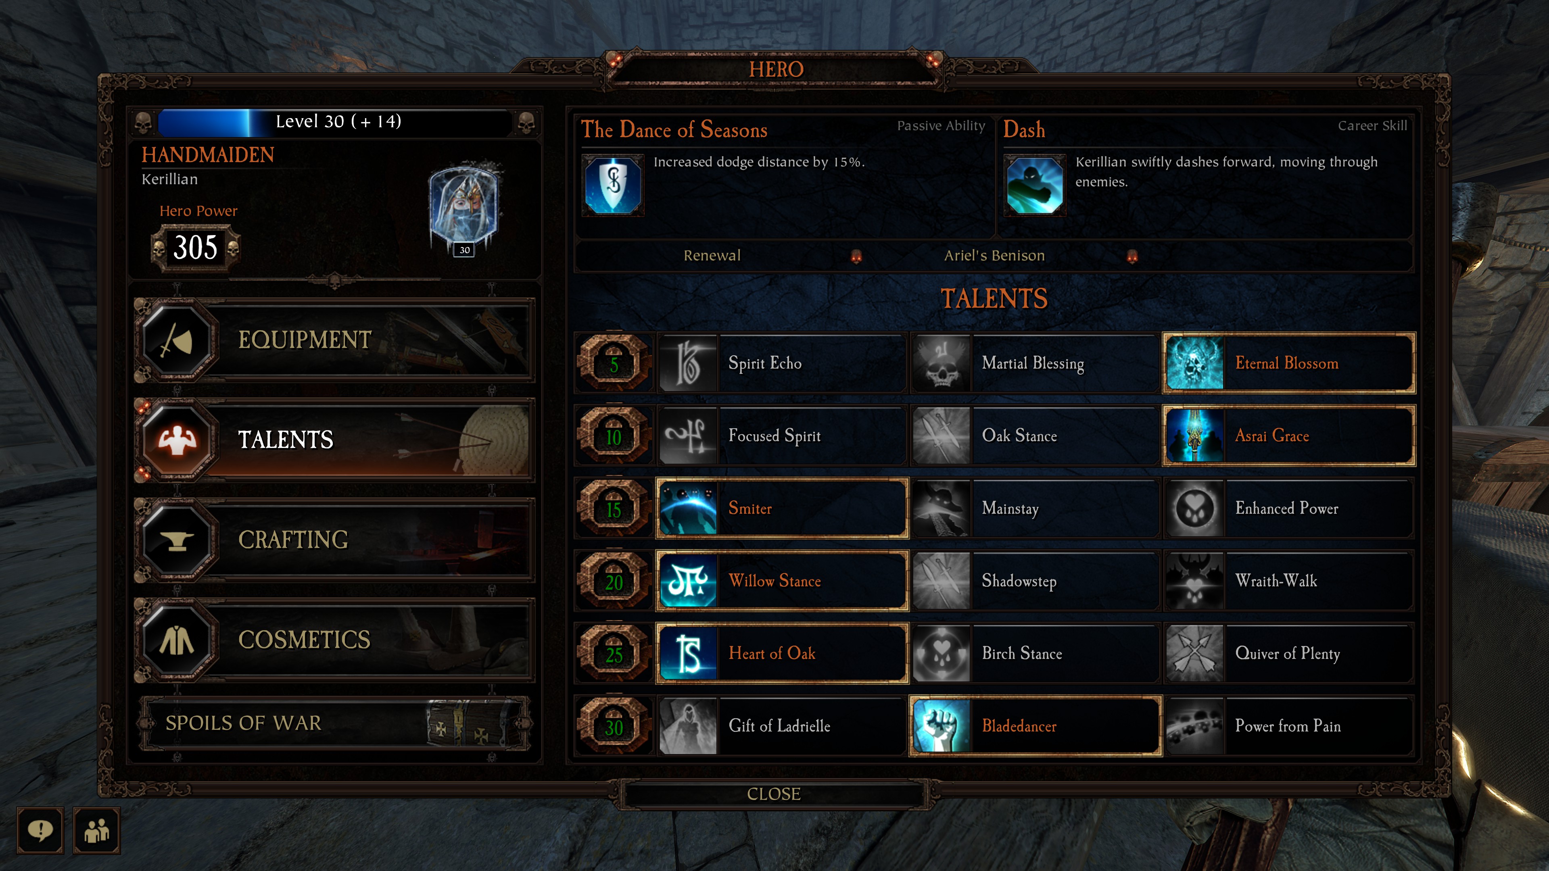The width and height of the screenshot is (1549, 871).
Task: Select the Gift of Ladrielle talent
Action: pyautogui.click(x=782, y=726)
